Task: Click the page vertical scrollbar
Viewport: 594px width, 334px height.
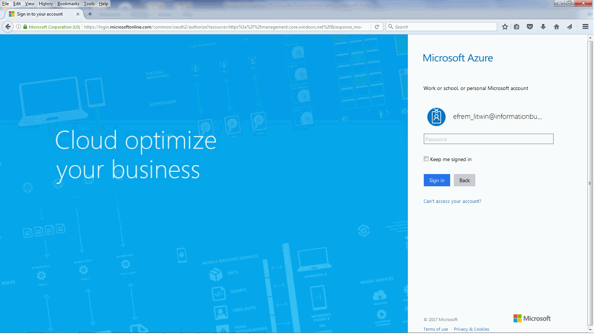Action: tap(590, 184)
